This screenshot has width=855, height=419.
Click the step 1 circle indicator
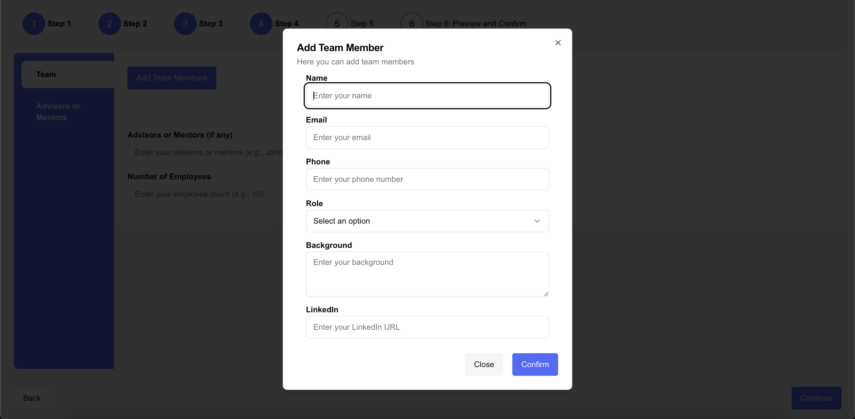[34, 24]
